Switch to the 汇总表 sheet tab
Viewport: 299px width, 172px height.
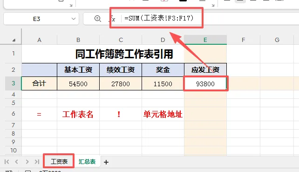(x=87, y=162)
